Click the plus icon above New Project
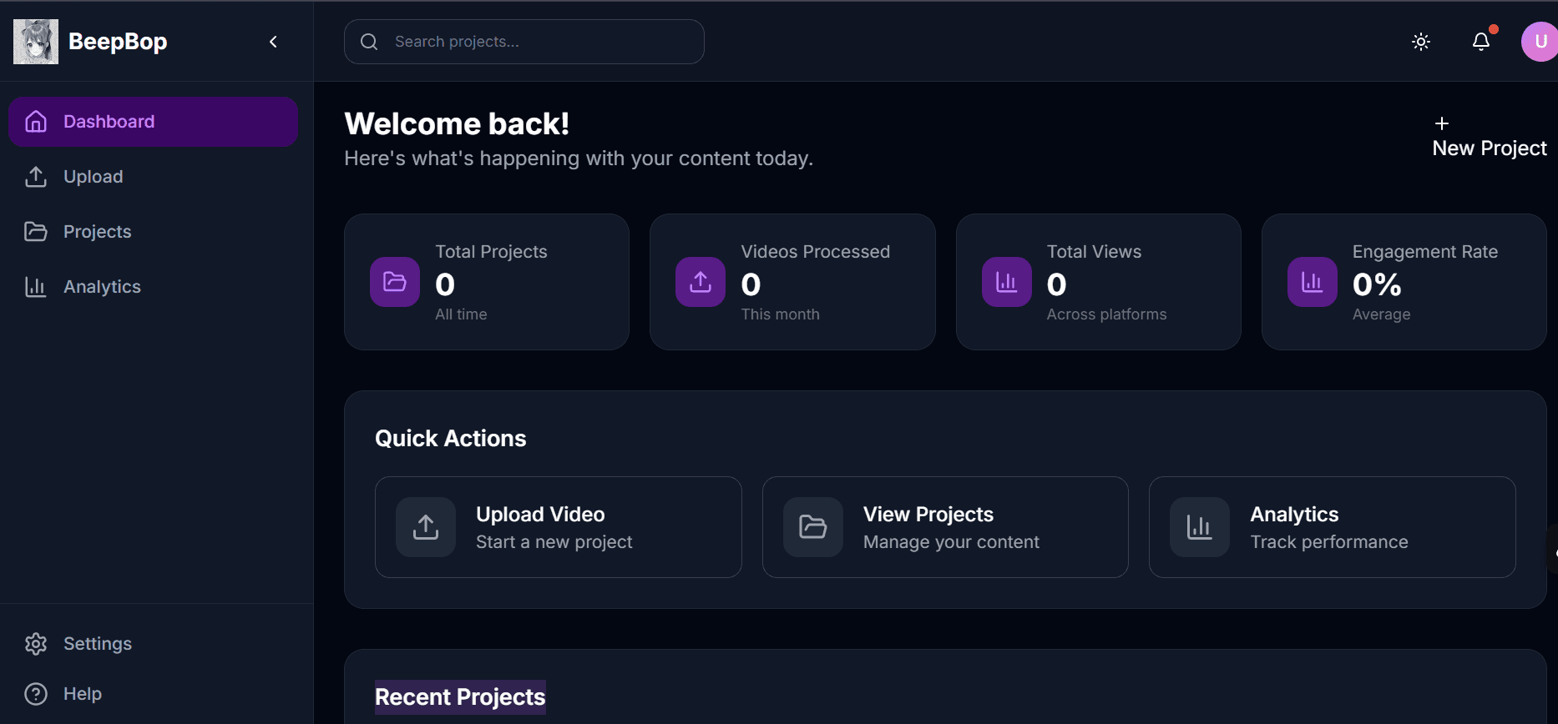Screen dimensions: 1558x724 pyautogui.click(x=1442, y=123)
